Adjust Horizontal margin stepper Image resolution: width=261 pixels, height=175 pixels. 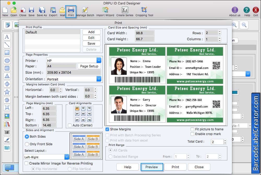[61, 90]
